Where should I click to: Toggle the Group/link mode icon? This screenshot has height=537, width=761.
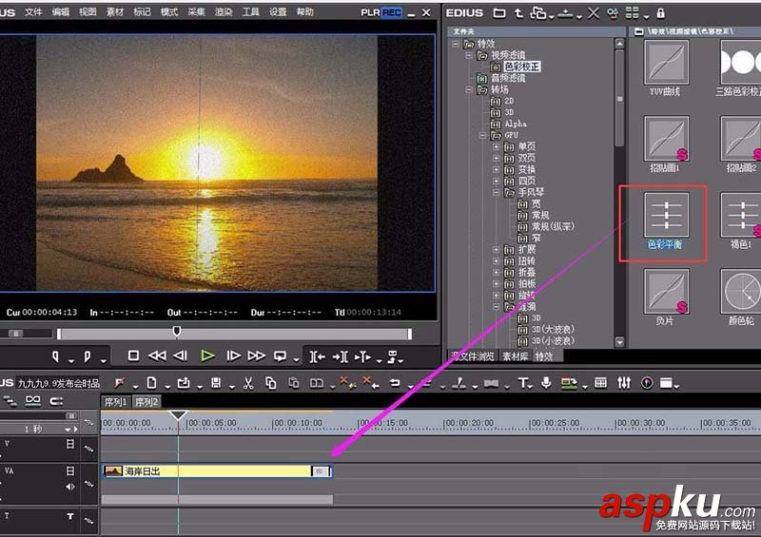[x=33, y=401]
